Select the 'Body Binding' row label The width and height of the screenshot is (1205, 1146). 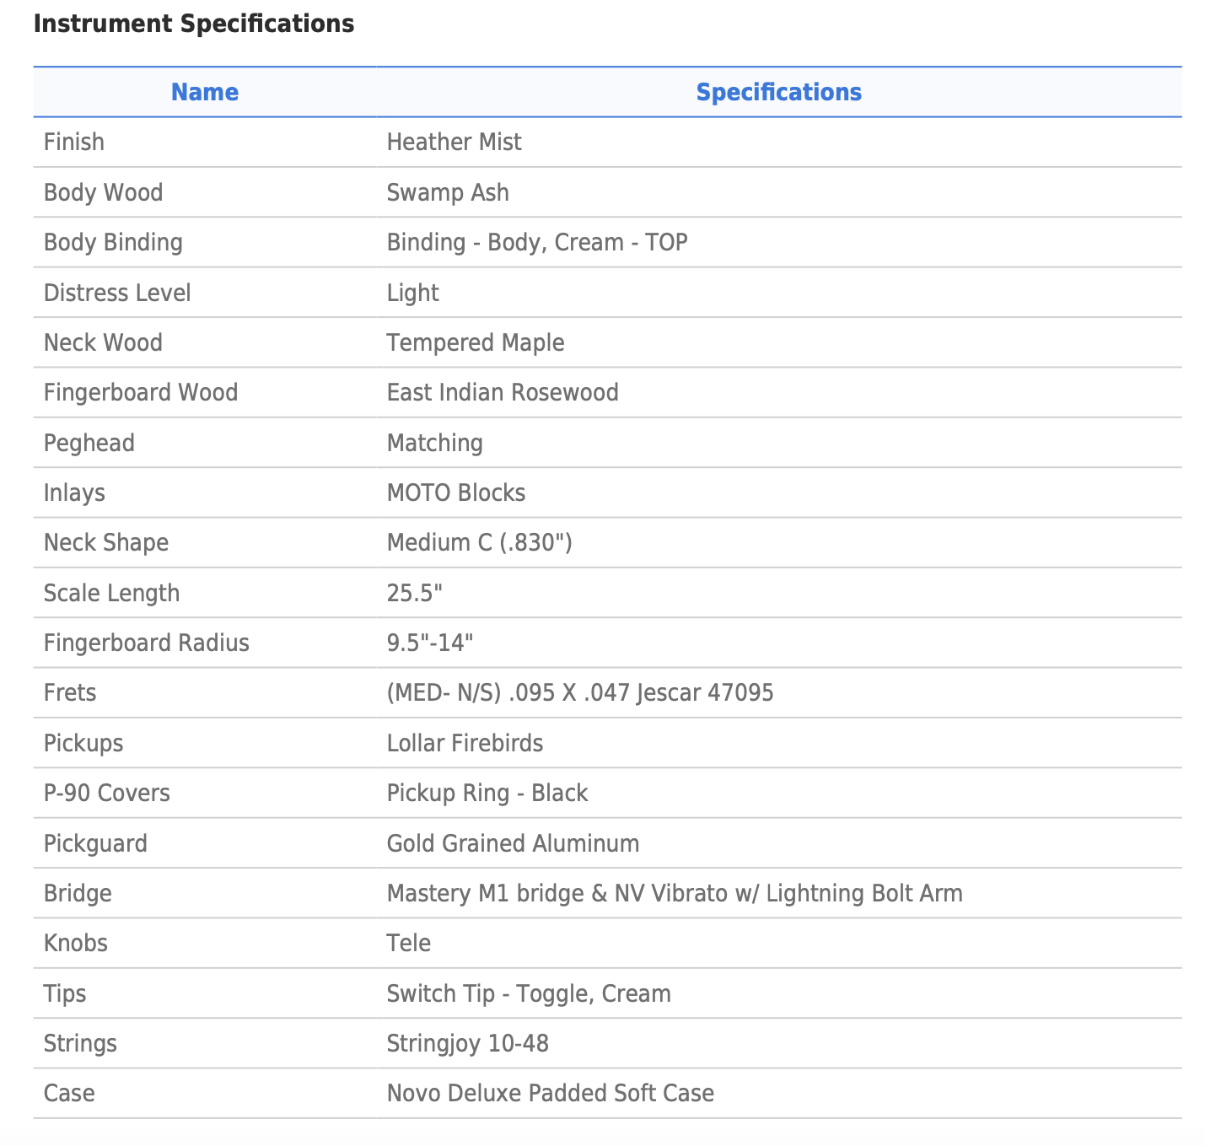[x=113, y=242]
